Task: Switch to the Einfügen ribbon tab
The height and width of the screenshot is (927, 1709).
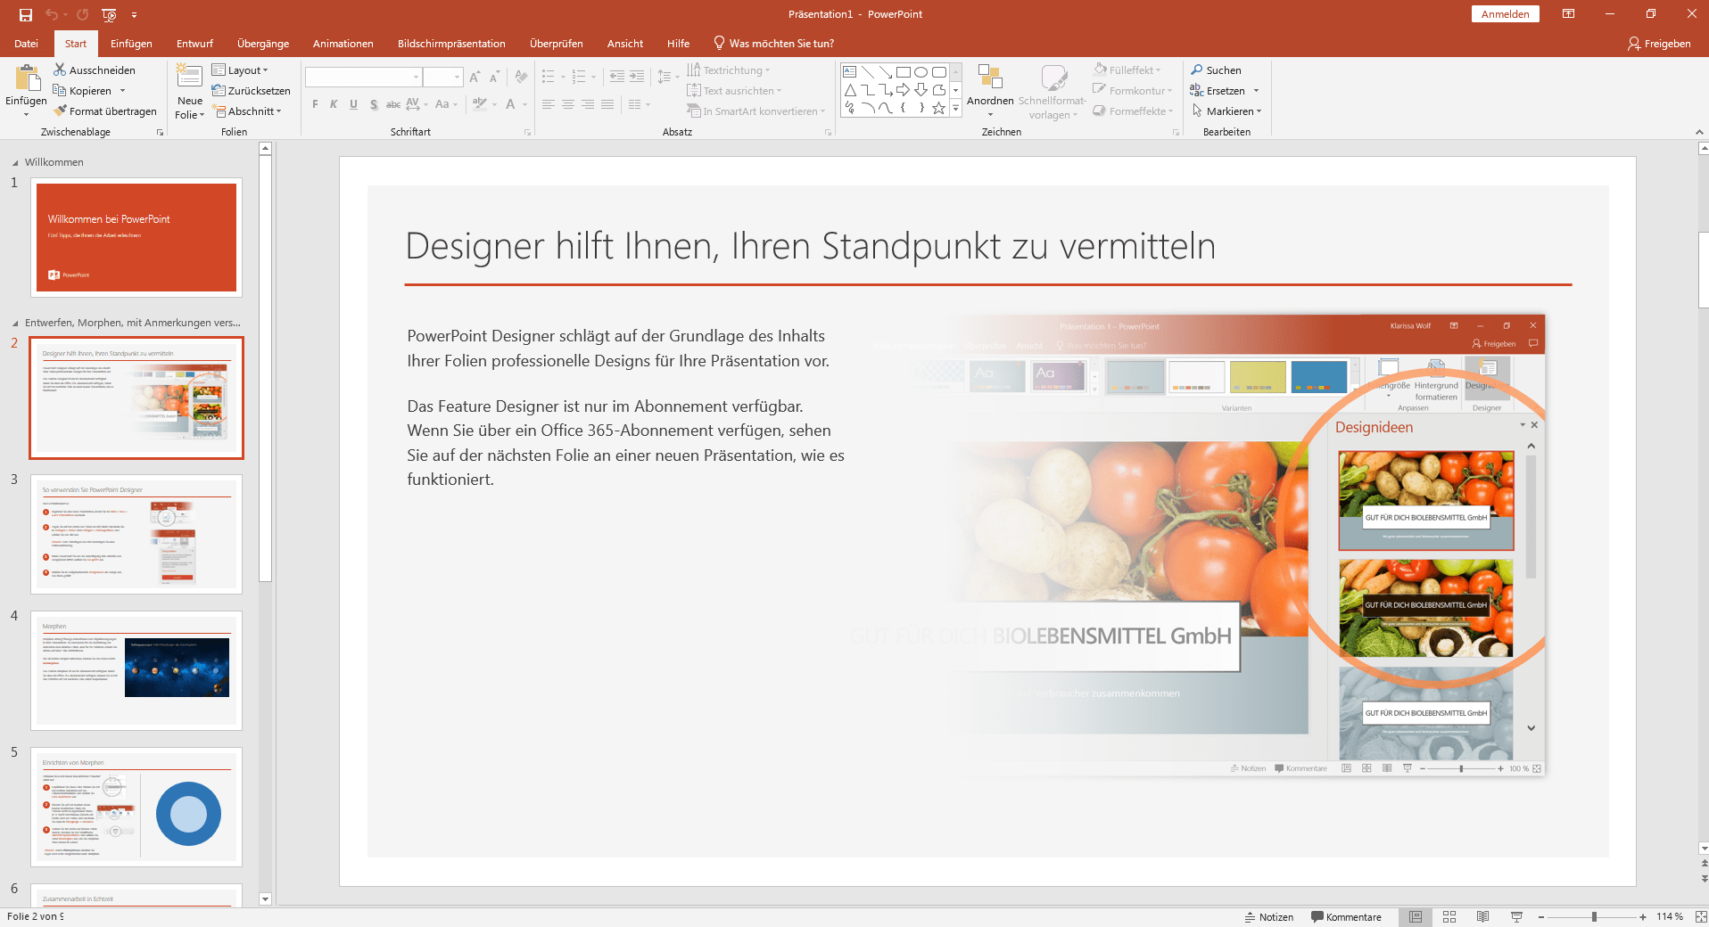Action: [131, 43]
